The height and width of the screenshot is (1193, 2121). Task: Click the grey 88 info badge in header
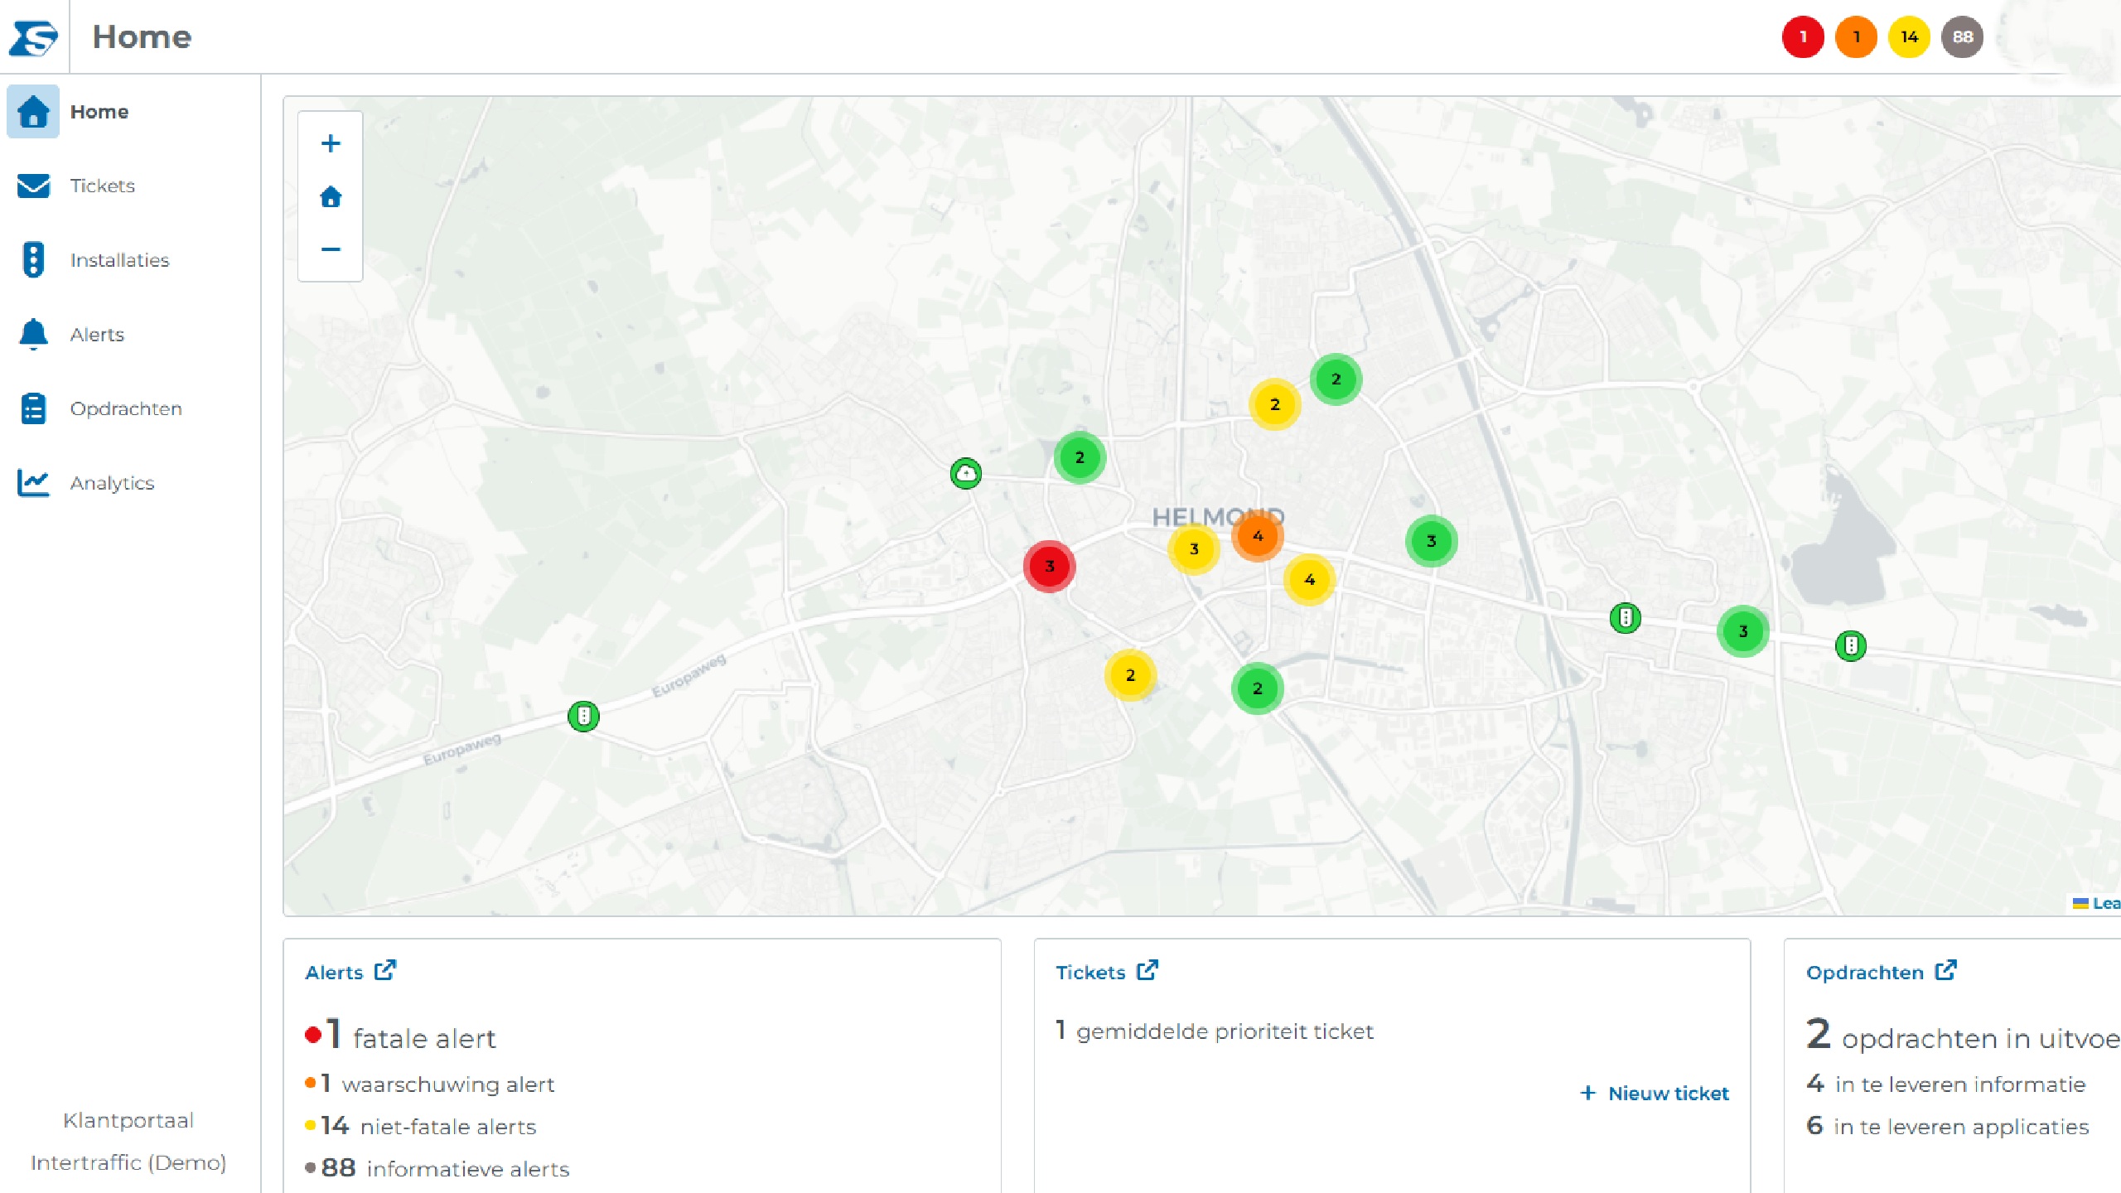1962,37
